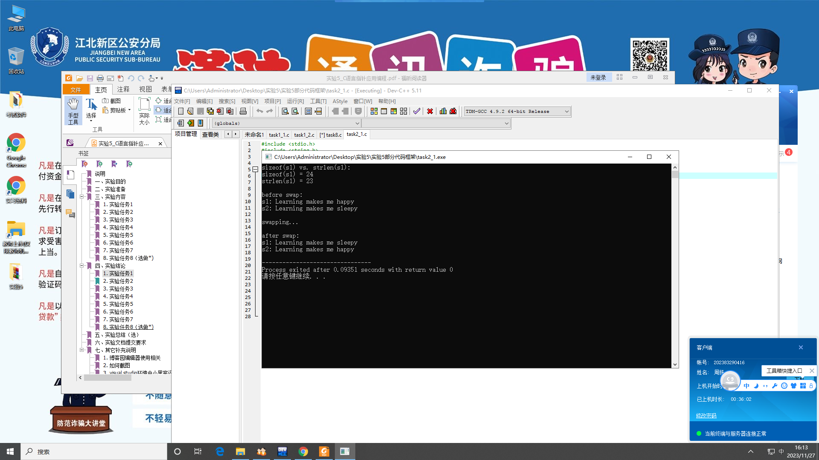Click the 未登录 login button
Screen dimensions: 819x460
pyautogui.click(x=598, y=78)
